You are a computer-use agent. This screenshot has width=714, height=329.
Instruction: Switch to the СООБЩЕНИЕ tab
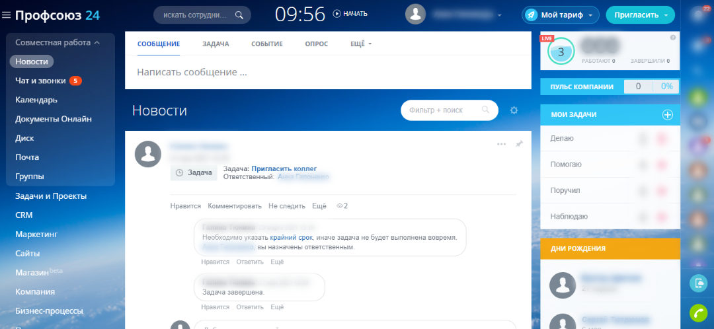(x=159, y=44)
